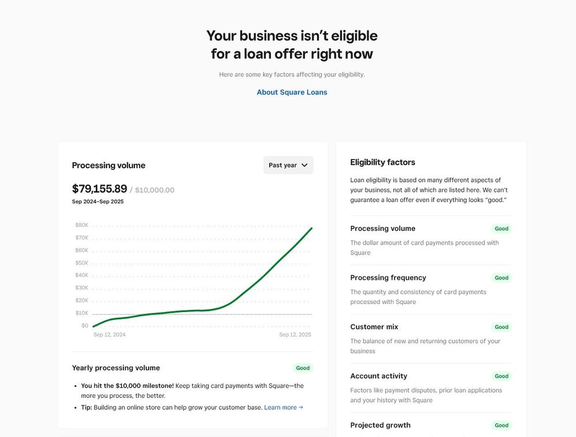Screen dimensions: 576x437
Task: Click the Good badge next to Processing frequency
Action: click(x=502, y=278)
